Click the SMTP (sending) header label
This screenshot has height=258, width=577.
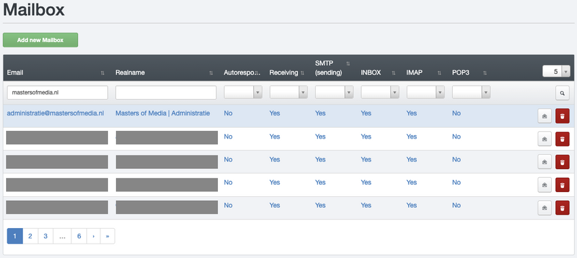click(329, 68)
